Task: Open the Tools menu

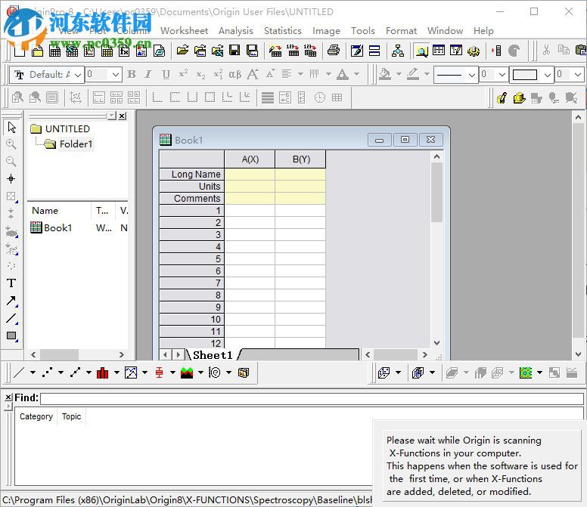Action: click(363, 31)
